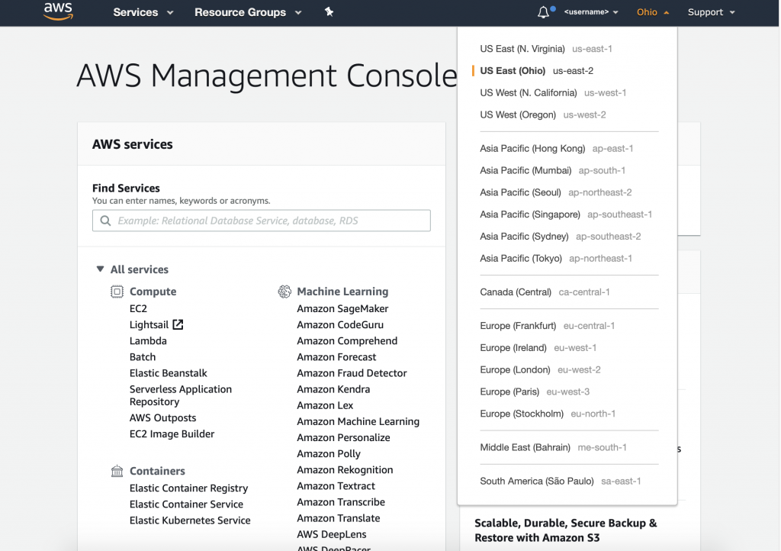Click the Compute category chip icon
781x551 pixels.
coord(117,292)
